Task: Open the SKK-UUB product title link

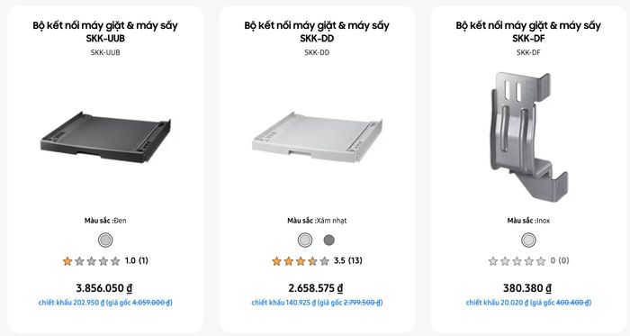Action: coord(105,32)
